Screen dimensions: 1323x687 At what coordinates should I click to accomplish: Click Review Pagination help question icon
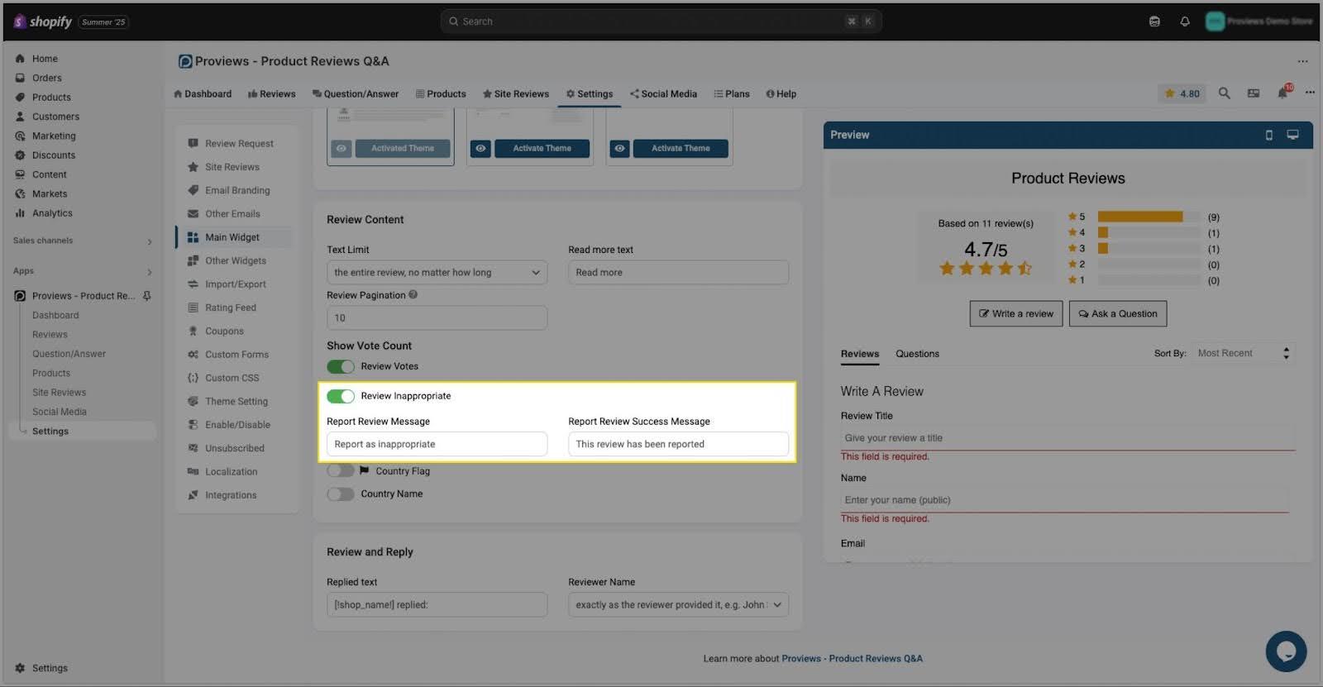point(413,294)
